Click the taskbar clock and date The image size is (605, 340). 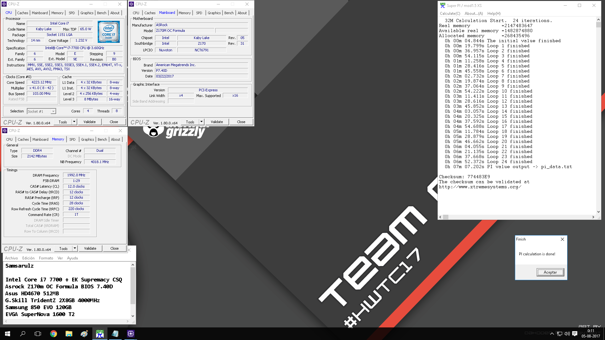pos(591,334)
